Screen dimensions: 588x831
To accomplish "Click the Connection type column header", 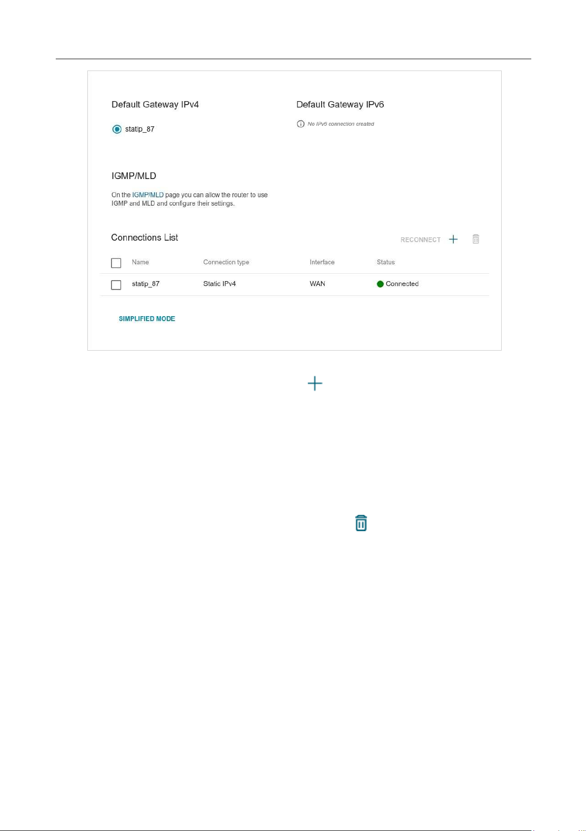I will [226, 262].
